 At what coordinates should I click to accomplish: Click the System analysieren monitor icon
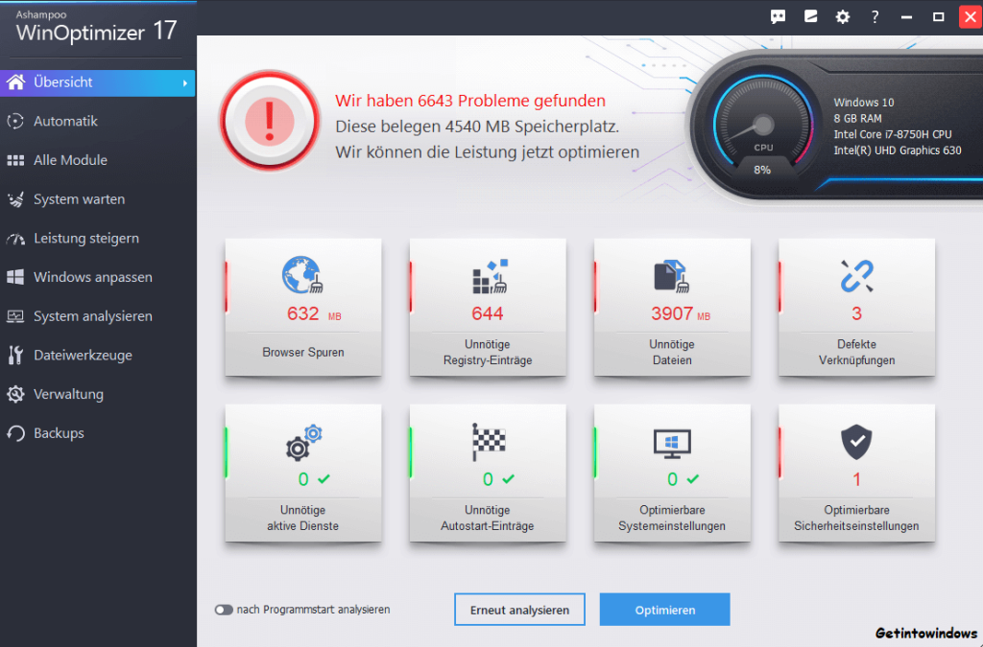click(x=15, y=316)
